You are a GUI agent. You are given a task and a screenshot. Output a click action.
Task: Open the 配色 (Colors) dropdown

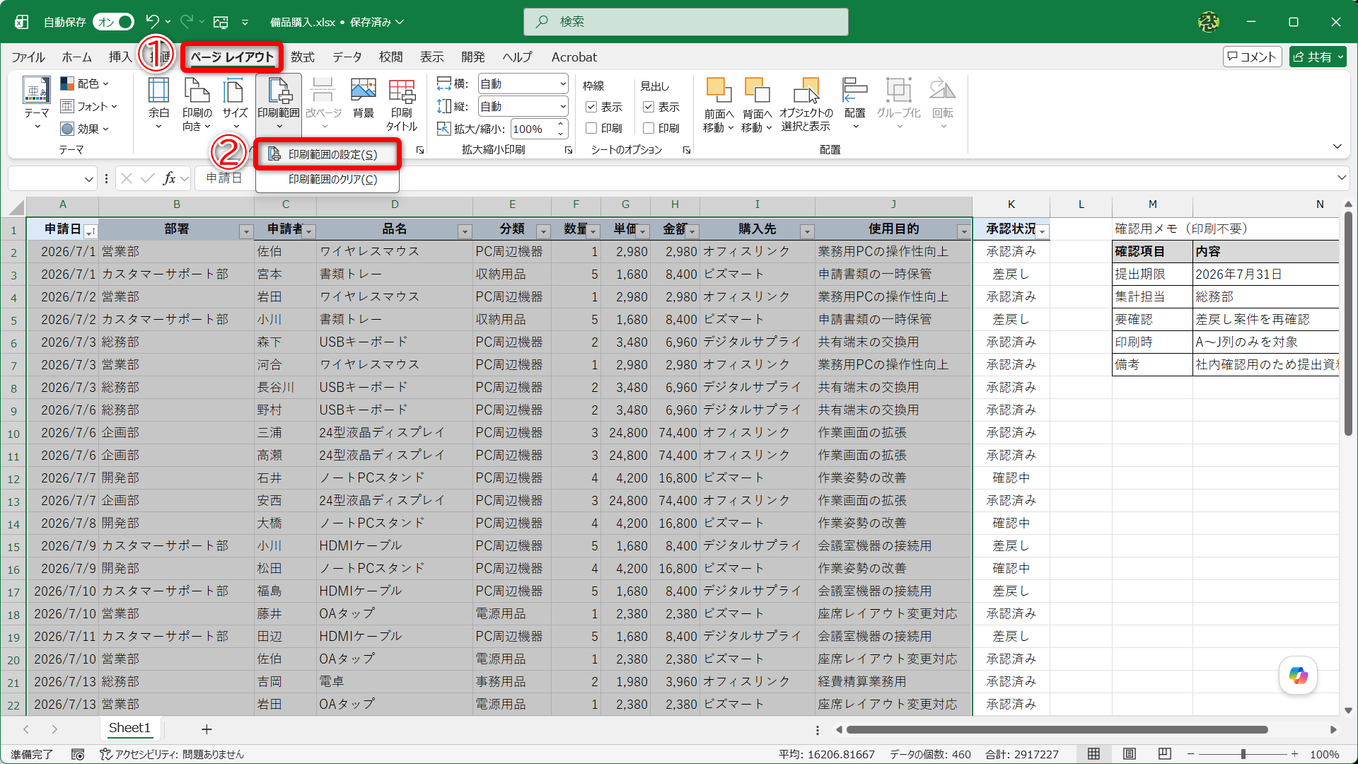click(x=85, y=83)
